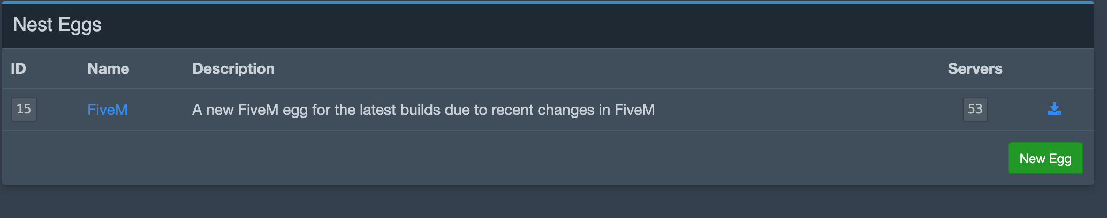Click the New Egg button
1107x218 pixels.
1045,158
